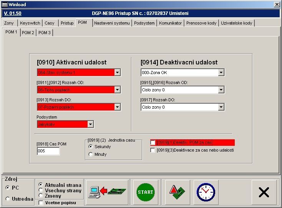282x208 pixels.
Task: Toggle the Vcetne popisu checkbox
Action: point(41,203)
